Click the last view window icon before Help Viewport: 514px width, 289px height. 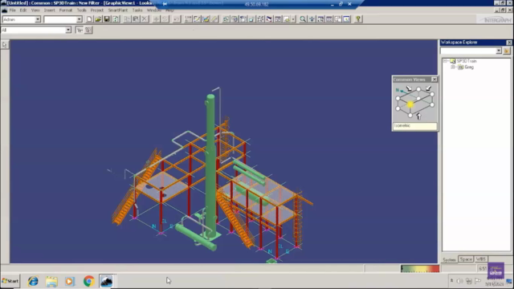click(346, 19)
